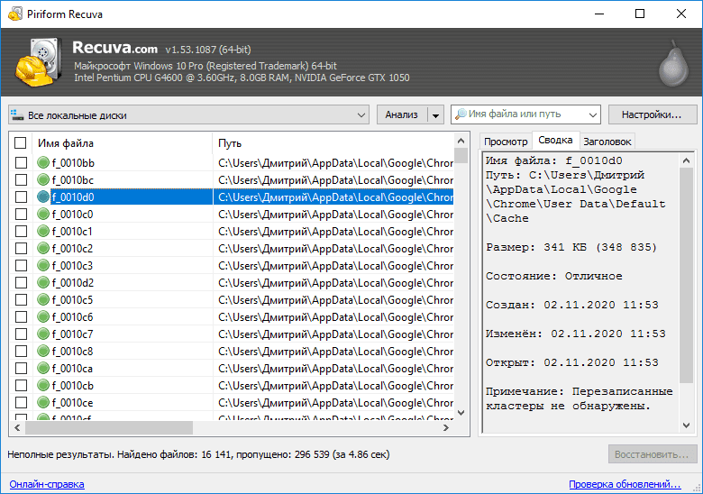Screen dimensions: 703x494
Task: Sort by the Путь column header
Action: 332,143
